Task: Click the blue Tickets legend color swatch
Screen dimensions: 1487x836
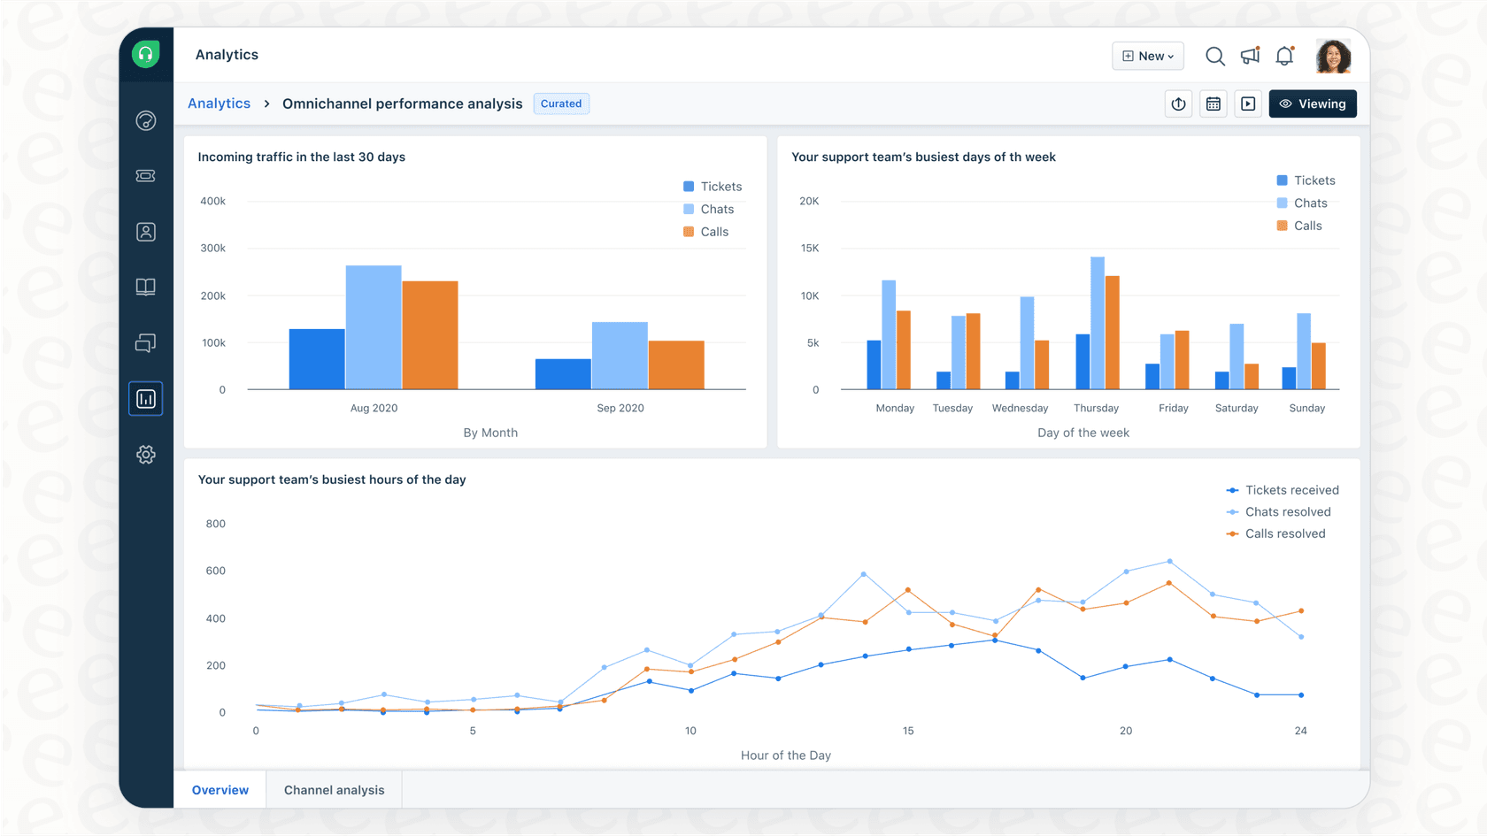Action: click(x=688, y=186)
